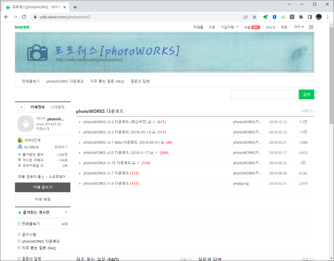Click the 초대하기 link

pyautogui.click(x=61, y=147)
